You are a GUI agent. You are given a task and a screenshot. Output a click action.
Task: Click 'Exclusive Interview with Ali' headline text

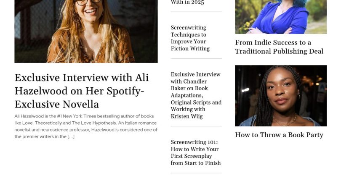(82, 78)
